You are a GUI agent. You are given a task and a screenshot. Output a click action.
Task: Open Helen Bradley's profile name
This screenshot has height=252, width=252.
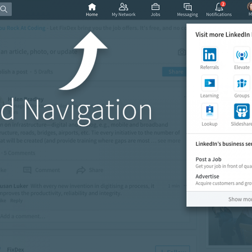[26, 99]
